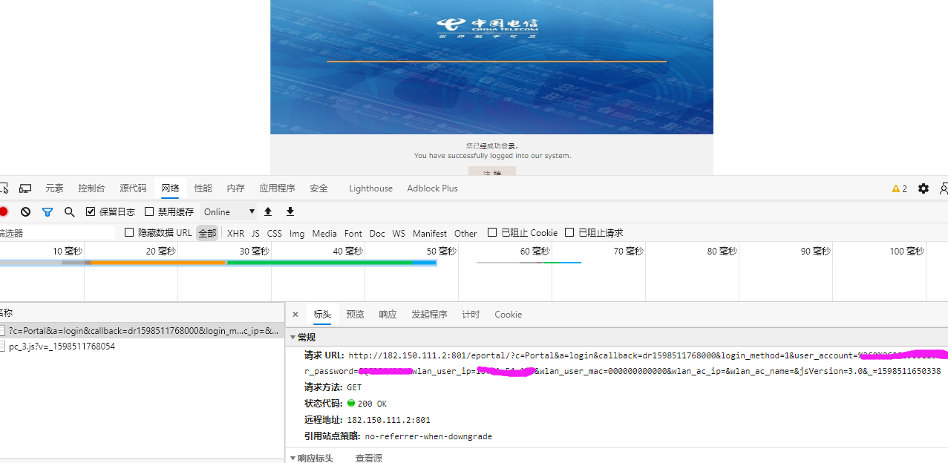This screenshot has width=948, height=463.
Task: Tick the 已阻止请求 checkbox
Action: point(570,232)
